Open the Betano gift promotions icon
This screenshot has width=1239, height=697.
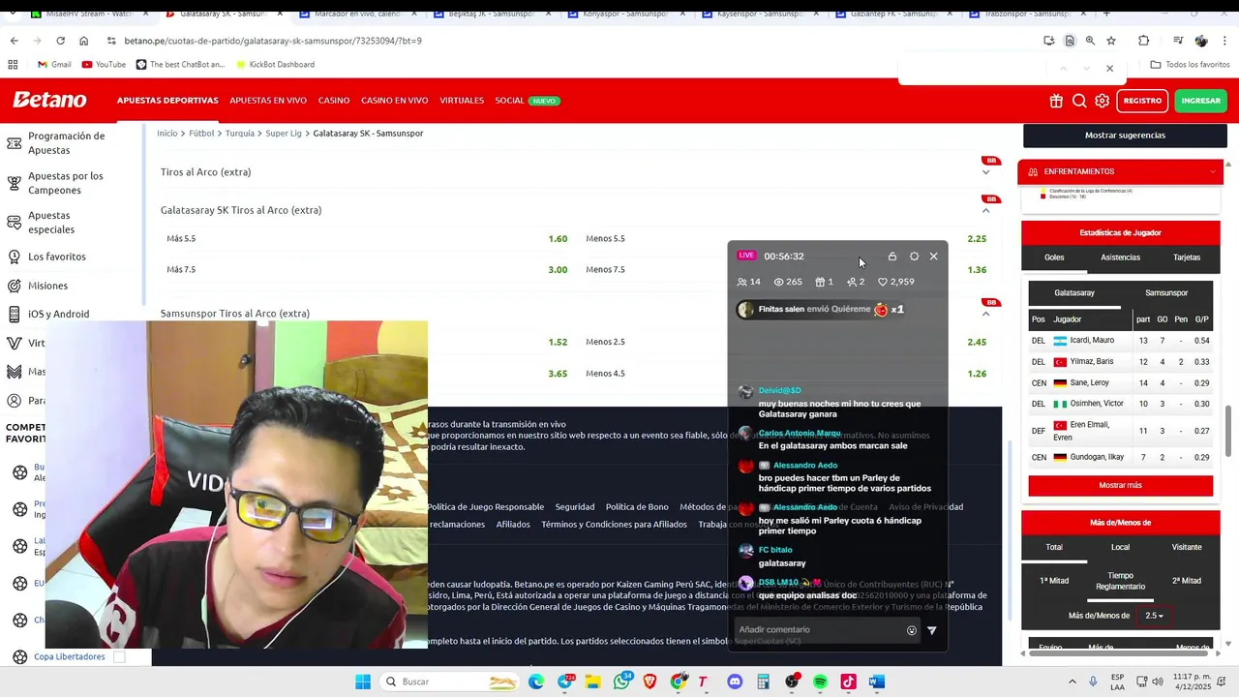click(x=1056, y=101)
